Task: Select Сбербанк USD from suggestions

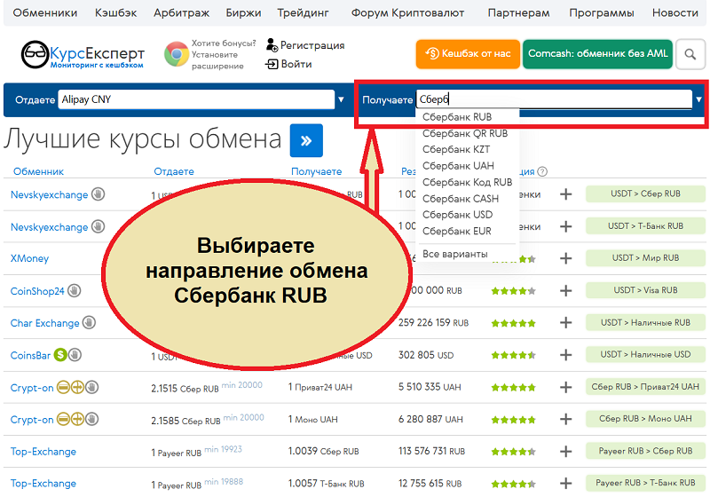Action: [x=457, y=215]
